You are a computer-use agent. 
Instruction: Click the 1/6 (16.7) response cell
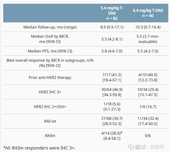tap(148, 107)
